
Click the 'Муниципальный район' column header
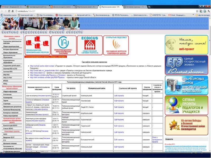tap(97, 88)
